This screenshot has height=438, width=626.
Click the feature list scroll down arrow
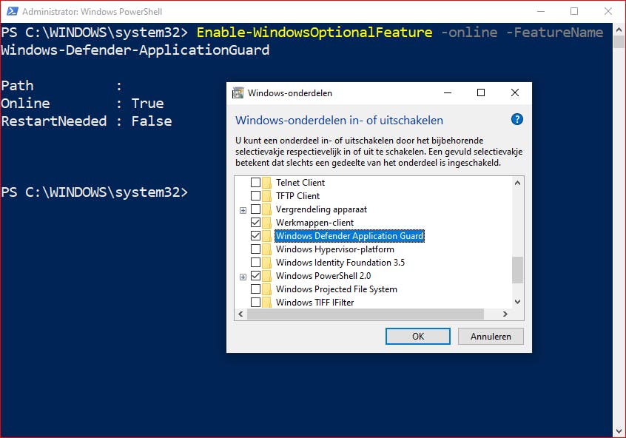point(517,302)
